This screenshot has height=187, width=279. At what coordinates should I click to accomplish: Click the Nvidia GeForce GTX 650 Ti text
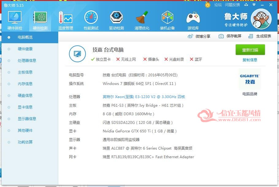coord(140,131)
